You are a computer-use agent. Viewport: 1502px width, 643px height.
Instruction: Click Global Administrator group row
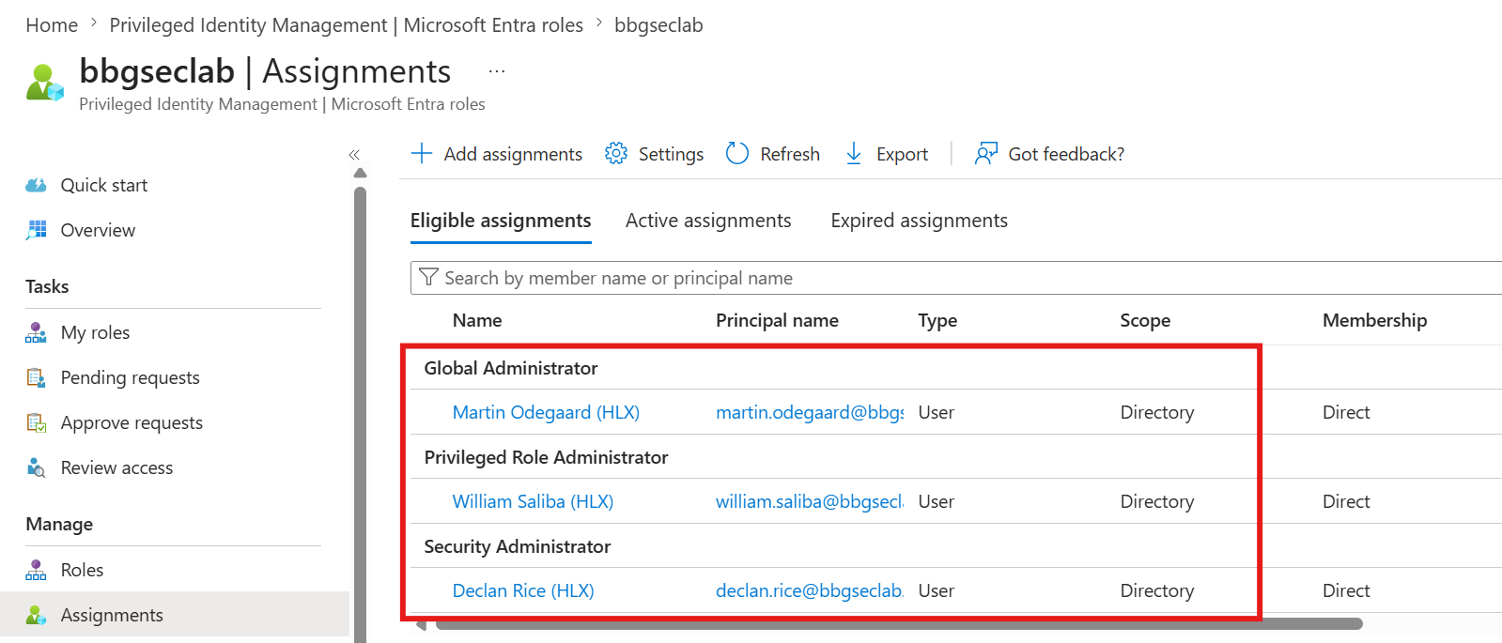956,368
